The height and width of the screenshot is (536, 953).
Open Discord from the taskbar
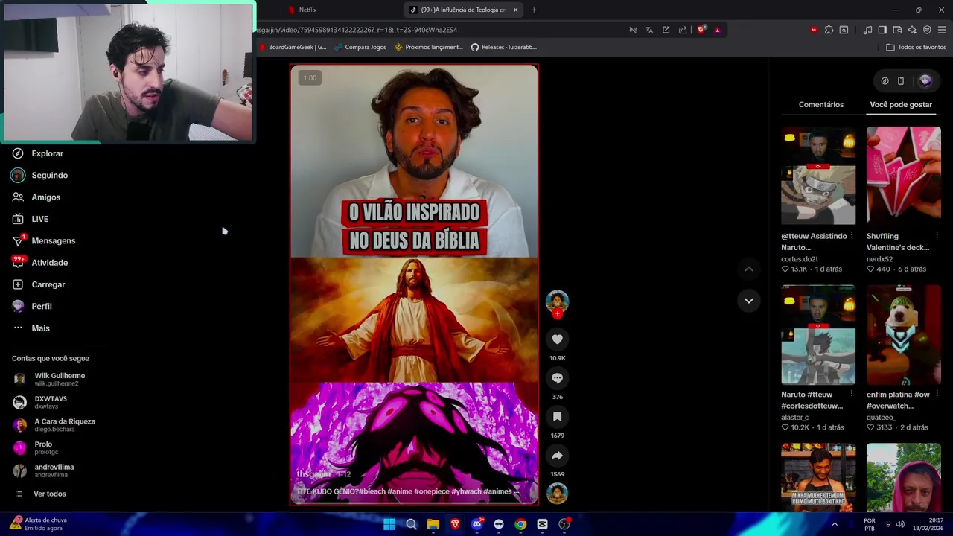(477, 524)
